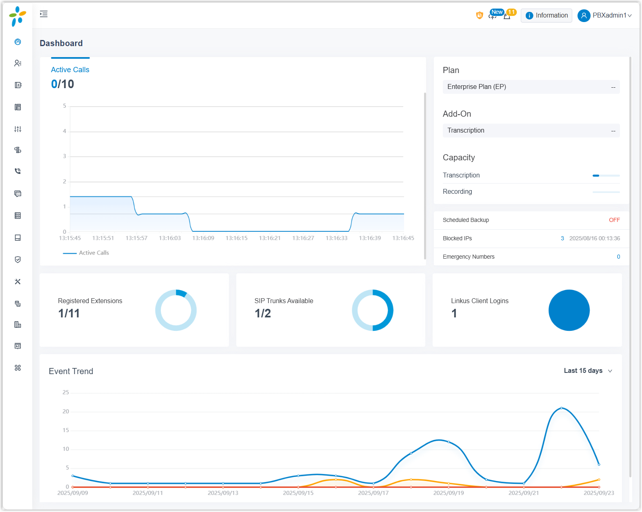Expand the sidebar with the menu toggle

click(44, 14)
